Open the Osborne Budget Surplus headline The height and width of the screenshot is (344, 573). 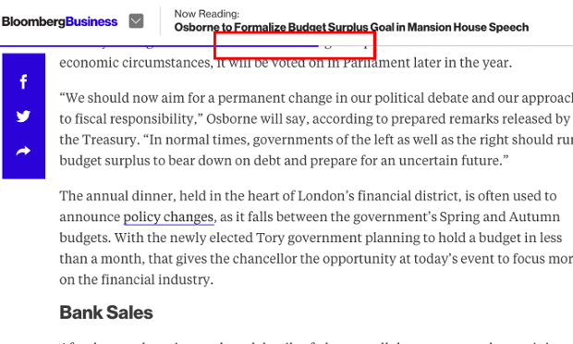coord(351,27)
